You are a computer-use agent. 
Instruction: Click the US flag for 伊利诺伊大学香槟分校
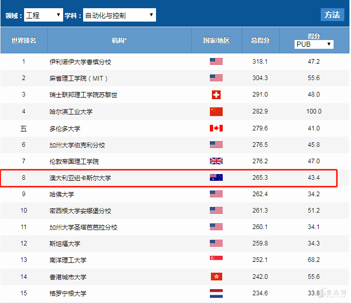pos(216,62)
